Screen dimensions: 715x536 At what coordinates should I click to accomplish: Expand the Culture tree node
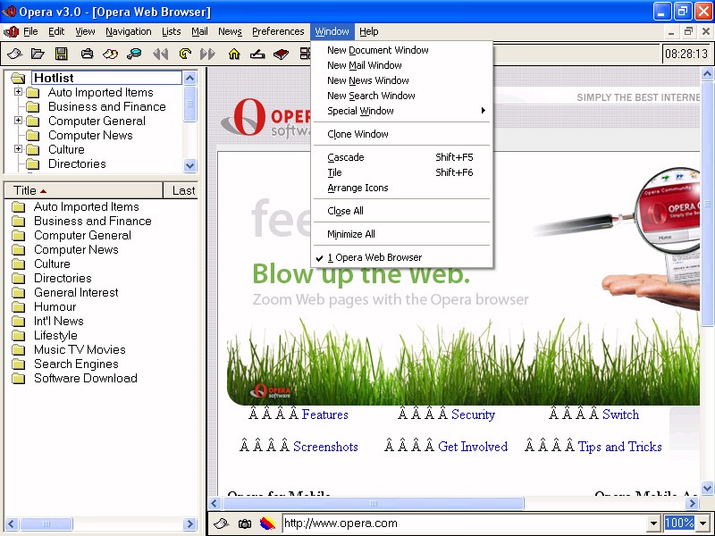point(18,148)
